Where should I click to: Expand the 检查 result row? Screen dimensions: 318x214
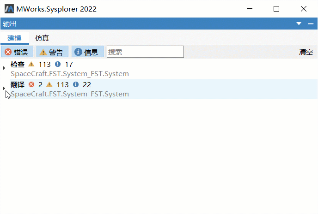pos(4,68)
